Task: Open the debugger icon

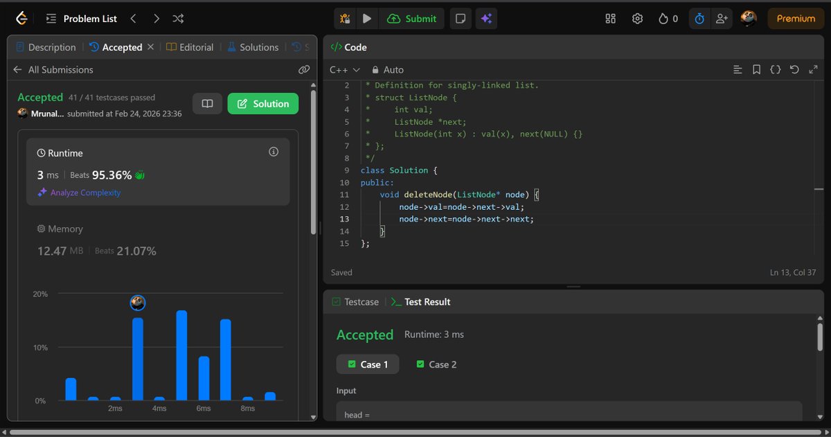Action: 345,19
